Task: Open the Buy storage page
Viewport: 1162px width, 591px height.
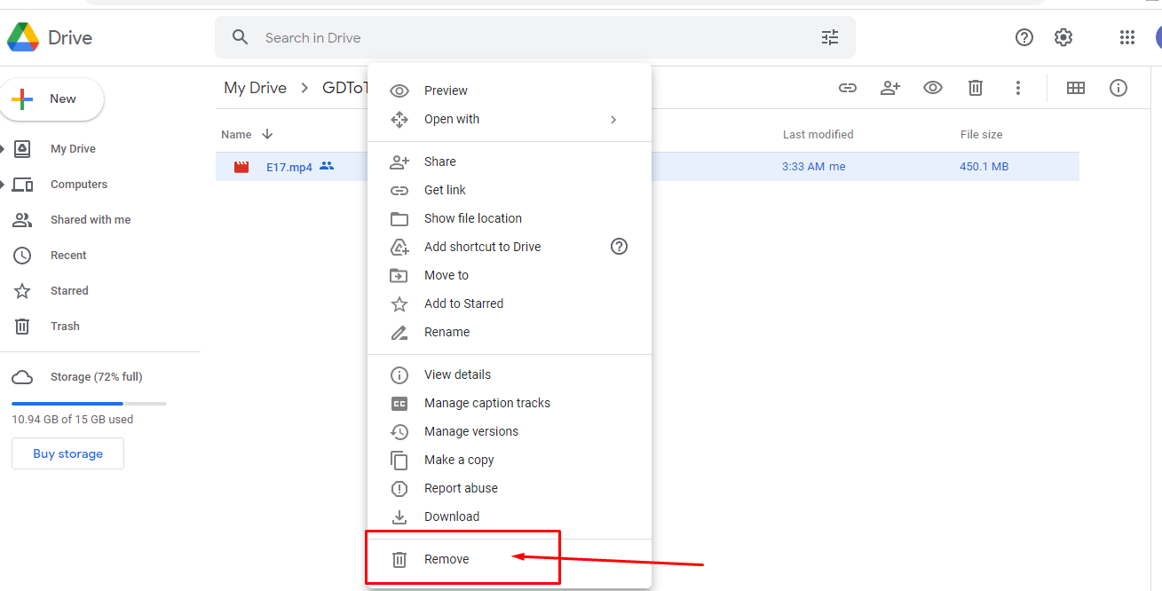Action: 67,453
